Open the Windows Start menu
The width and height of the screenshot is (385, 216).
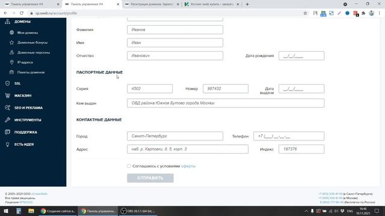point(6,211)
